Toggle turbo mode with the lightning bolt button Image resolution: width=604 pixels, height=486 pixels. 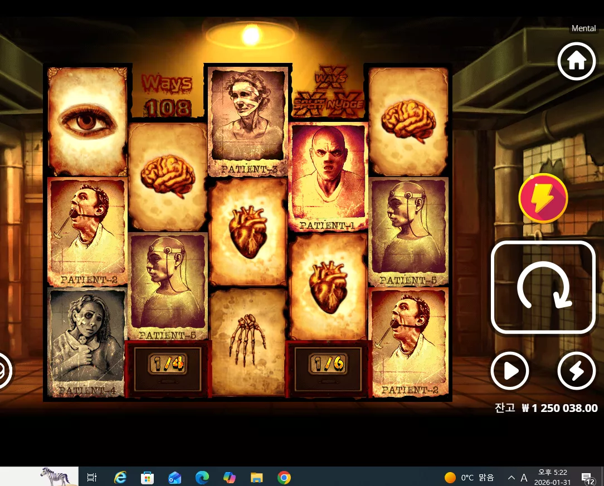pos(576,371)
